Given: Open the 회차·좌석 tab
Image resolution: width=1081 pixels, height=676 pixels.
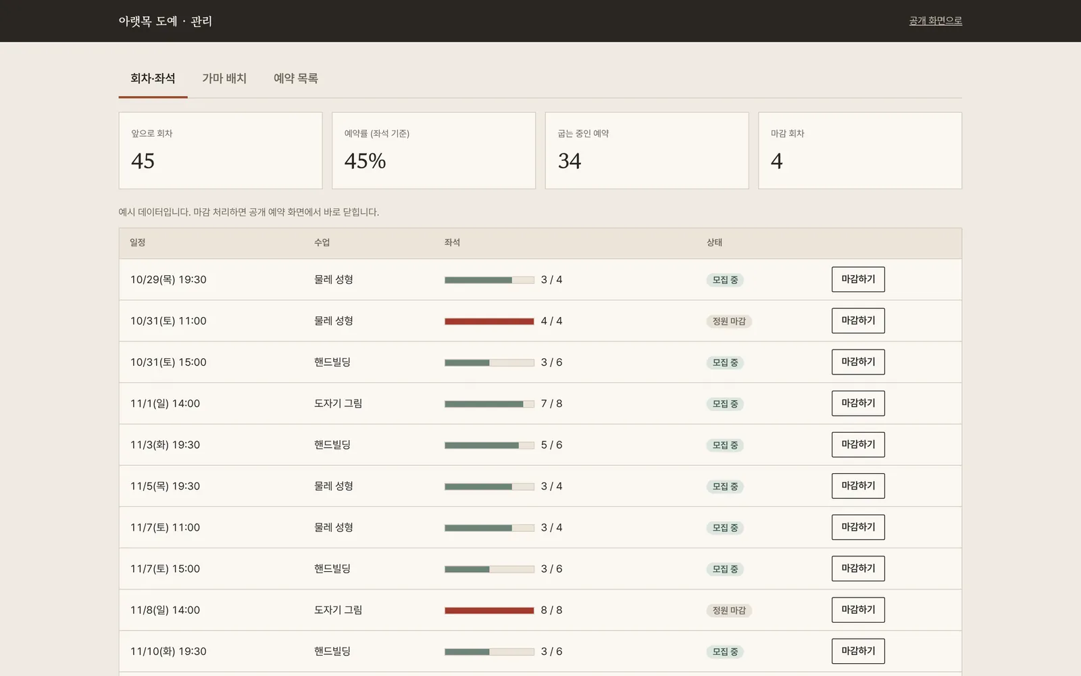Looking at the screenshot, I should coord(153,78).
